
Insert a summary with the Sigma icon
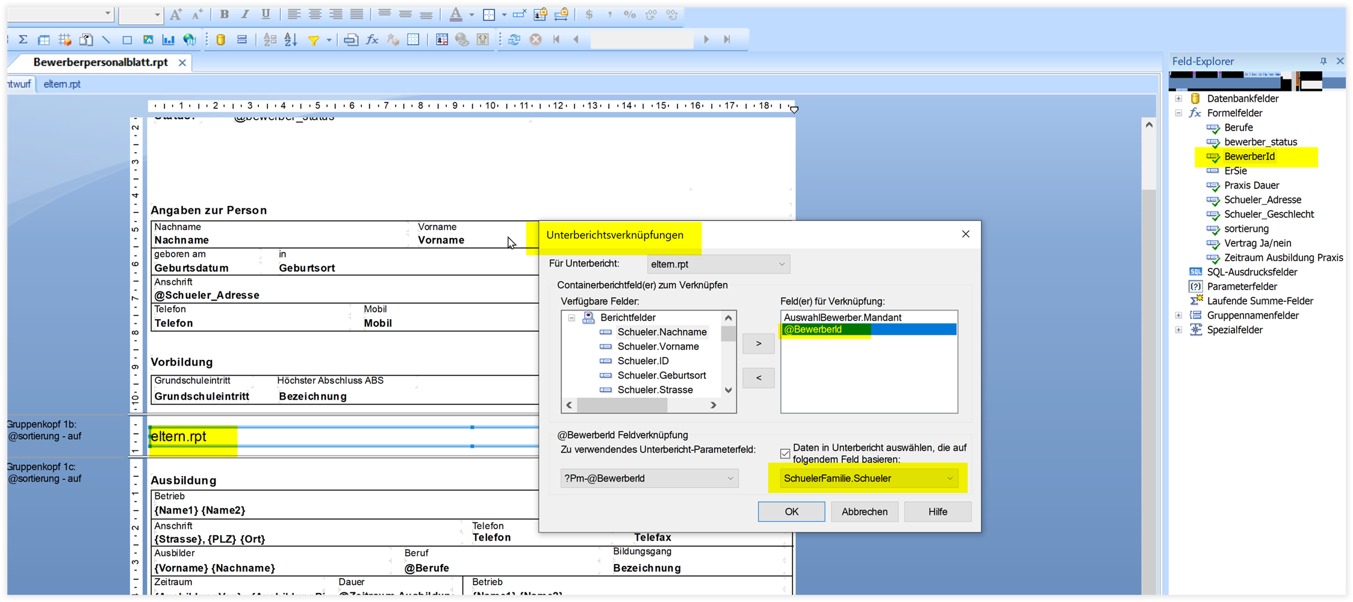tap(23, 40)
